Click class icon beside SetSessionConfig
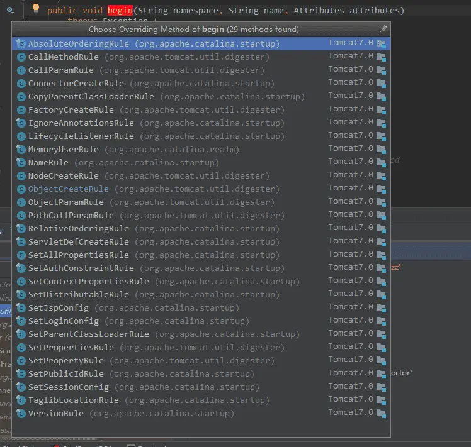 (x=21, y=387)
